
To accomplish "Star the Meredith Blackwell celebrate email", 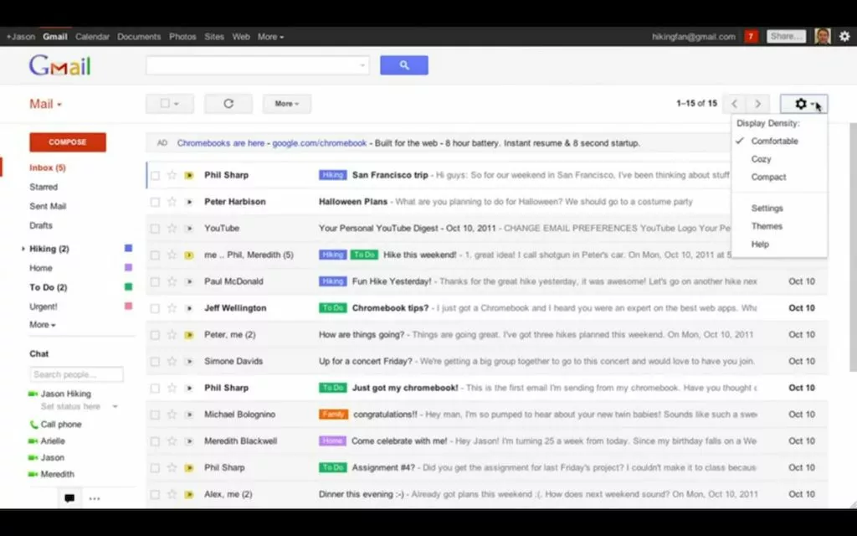I will tap(172, 441).
